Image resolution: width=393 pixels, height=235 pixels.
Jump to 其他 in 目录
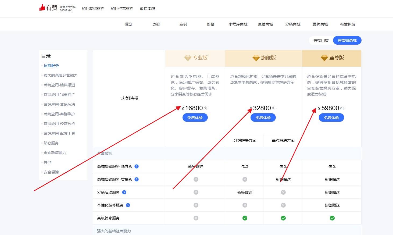coord(47,162)
